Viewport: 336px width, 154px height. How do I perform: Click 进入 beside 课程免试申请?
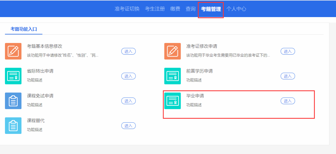click(x=128, y=101)
